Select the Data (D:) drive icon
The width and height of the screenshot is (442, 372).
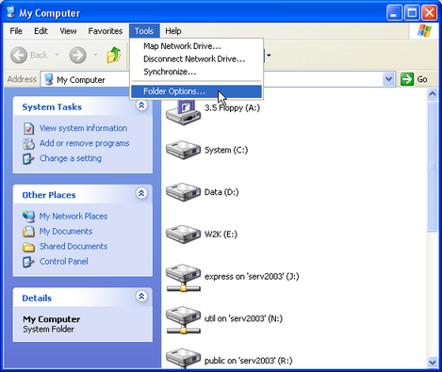pyautogui.click(x=184, y=192)
